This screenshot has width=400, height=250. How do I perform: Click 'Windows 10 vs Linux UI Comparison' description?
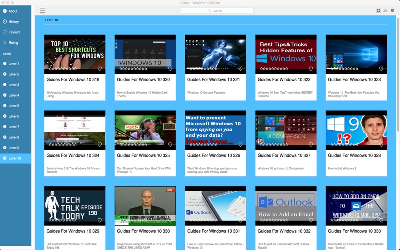(x=281, y=168)
